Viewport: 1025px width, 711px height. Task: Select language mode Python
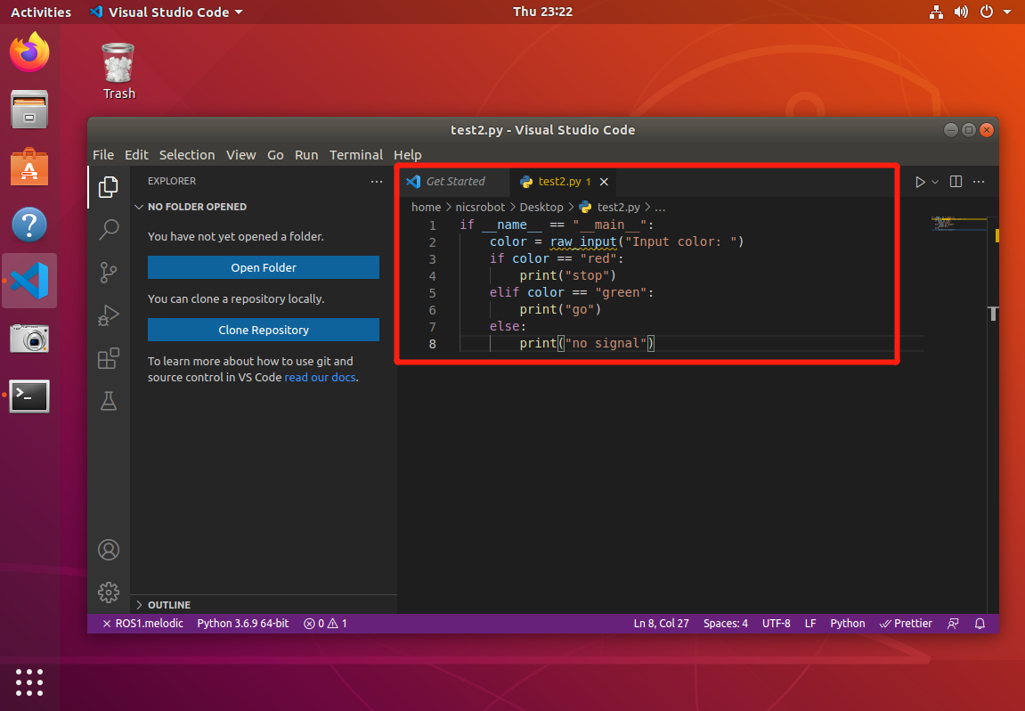click(847, 624)
